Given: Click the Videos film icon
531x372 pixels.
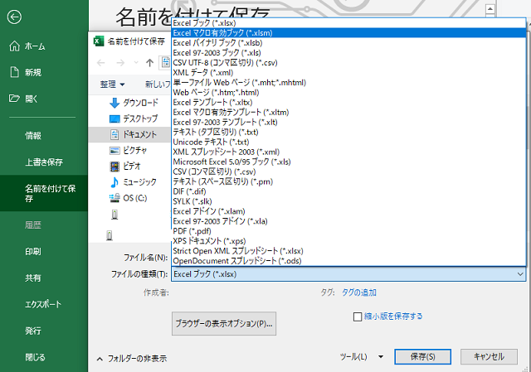Looking at the screenshot, I should coord(114,167).
